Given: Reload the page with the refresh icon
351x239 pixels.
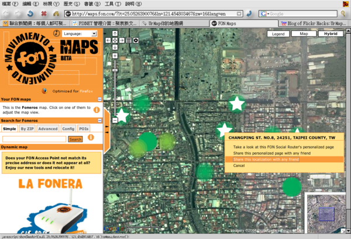Looking at the screenshot, I should 30,13.
